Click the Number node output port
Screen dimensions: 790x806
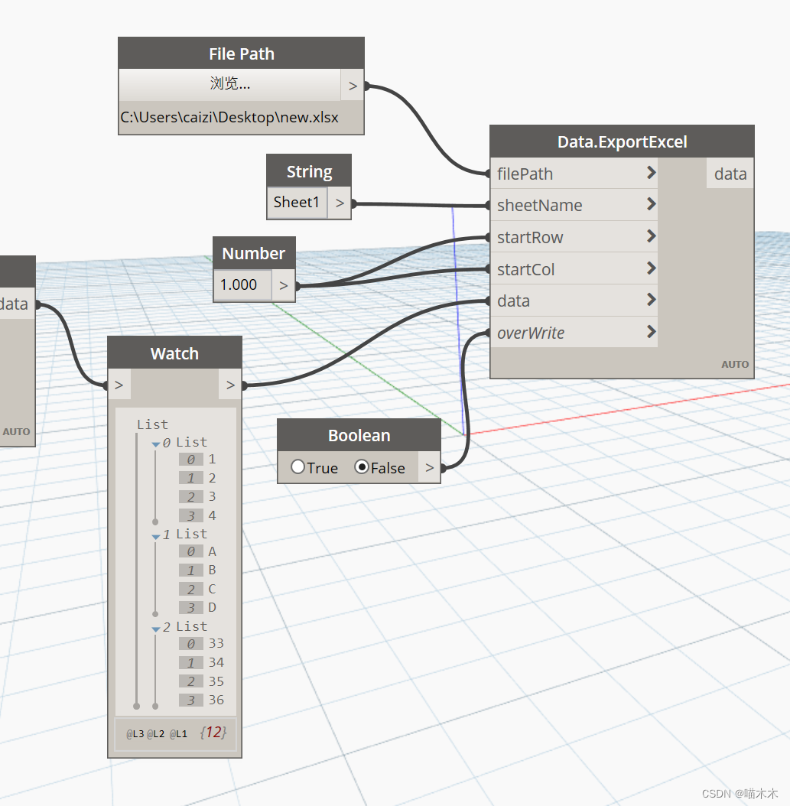point(284,285)
